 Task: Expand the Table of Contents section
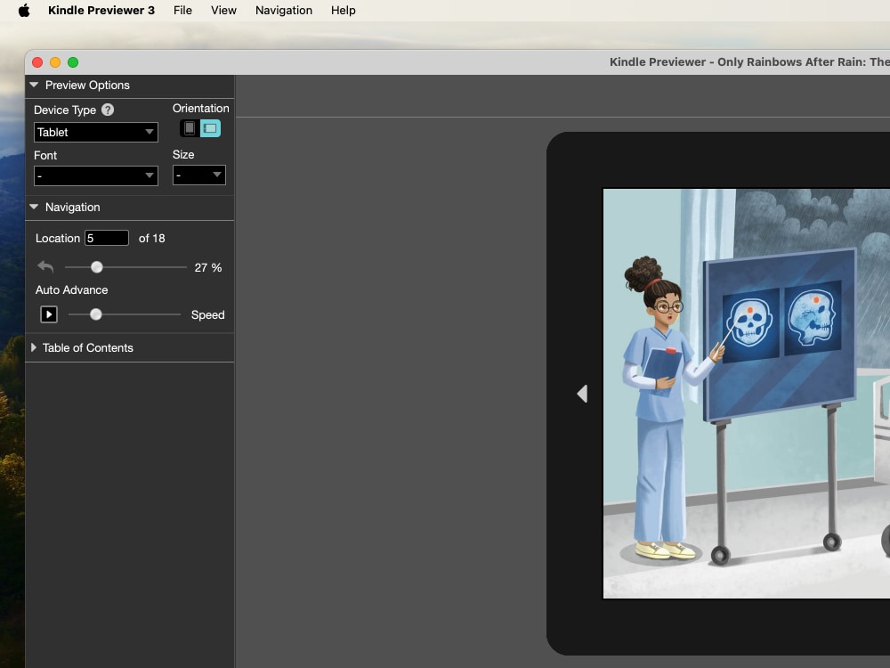tap(34, 347)
